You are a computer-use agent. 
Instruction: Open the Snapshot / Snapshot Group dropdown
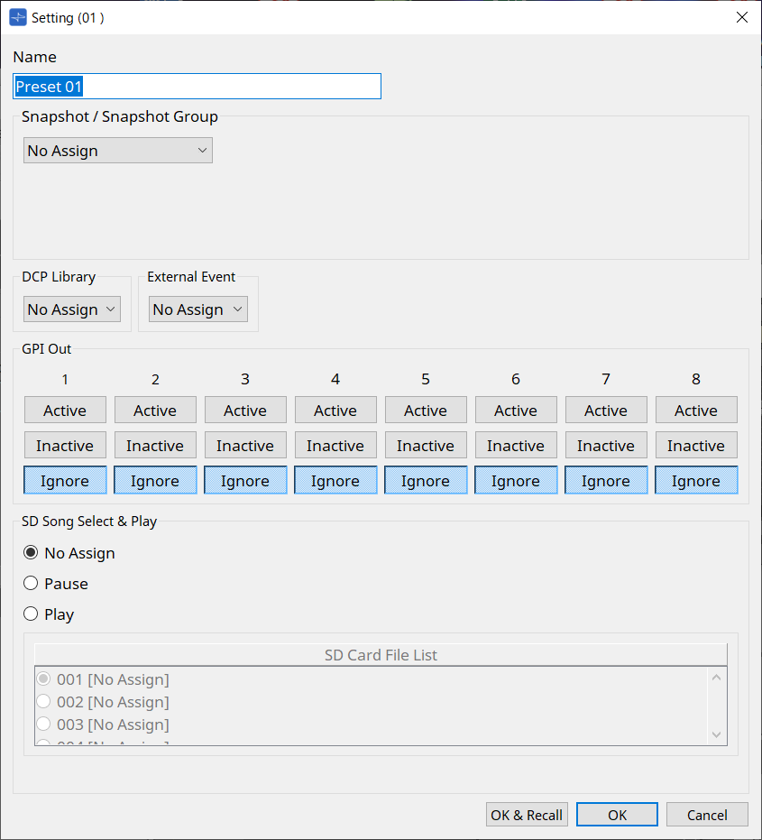click(117, 150)
